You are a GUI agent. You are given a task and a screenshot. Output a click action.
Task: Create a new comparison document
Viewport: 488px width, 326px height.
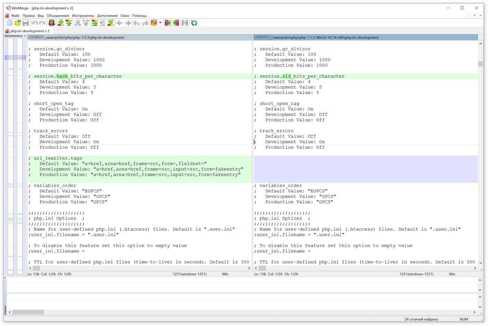coord(10,23)
